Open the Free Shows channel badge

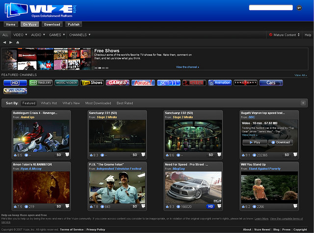tap(92, 83)
